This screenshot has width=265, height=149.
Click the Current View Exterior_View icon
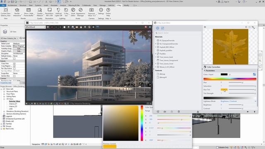5,10
